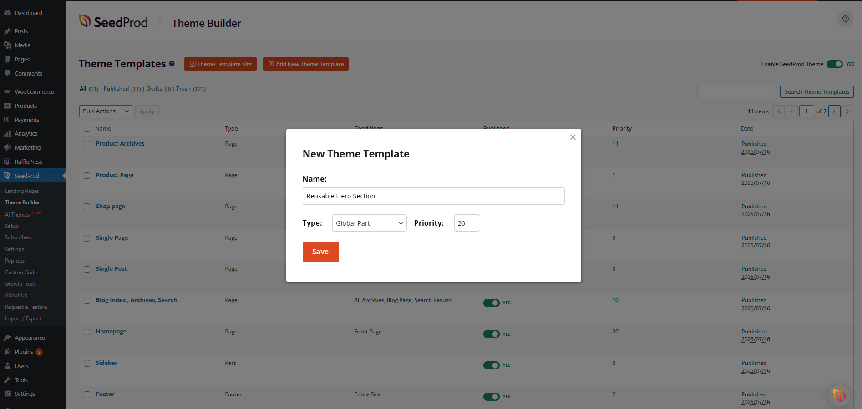862x409 pixels.
Task: Click the info icon beside Theme Templates heading
Action: [172, 64]
